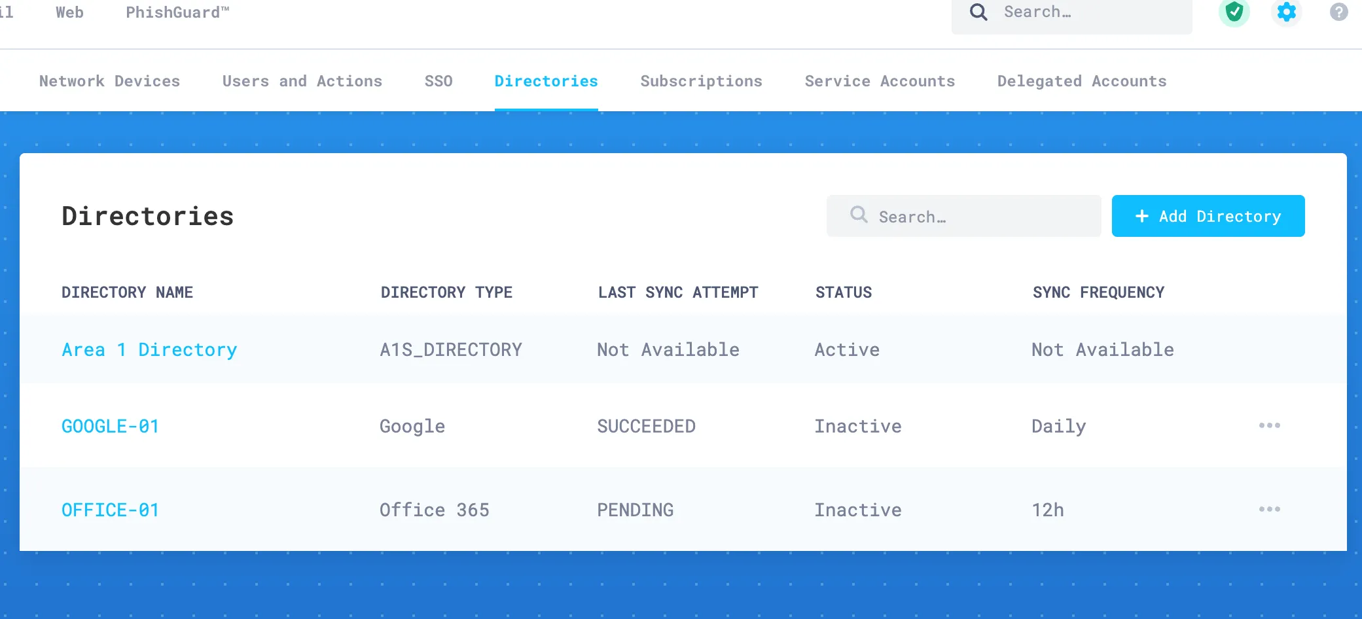The image size is (1362, 619).
Task: Open row options for Office 365 directory
Action: tap(1270, 509)
